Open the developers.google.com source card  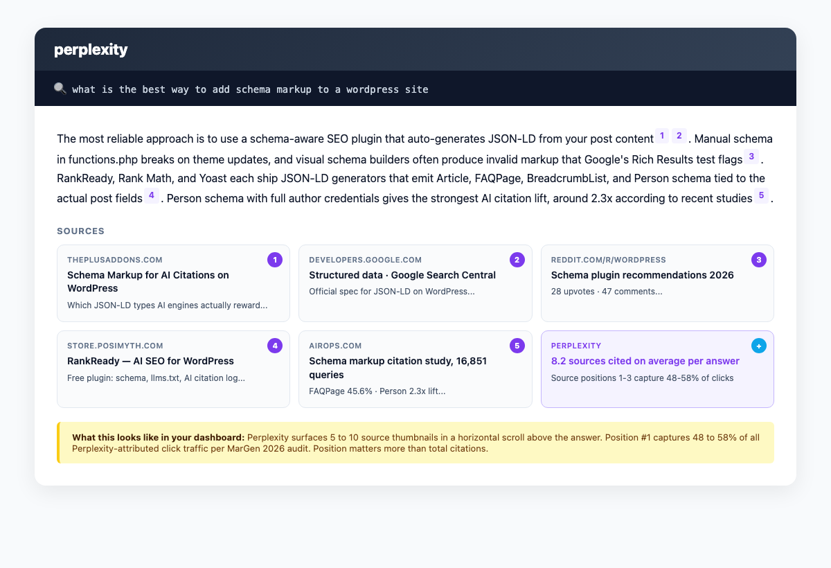coord(415,283)
